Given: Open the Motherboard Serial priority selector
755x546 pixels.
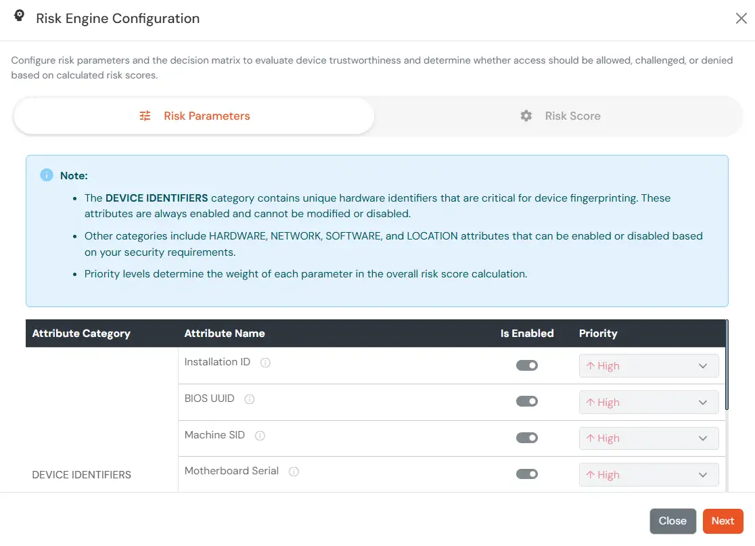Looking at the screenshot, I should [x=648, y=474].
